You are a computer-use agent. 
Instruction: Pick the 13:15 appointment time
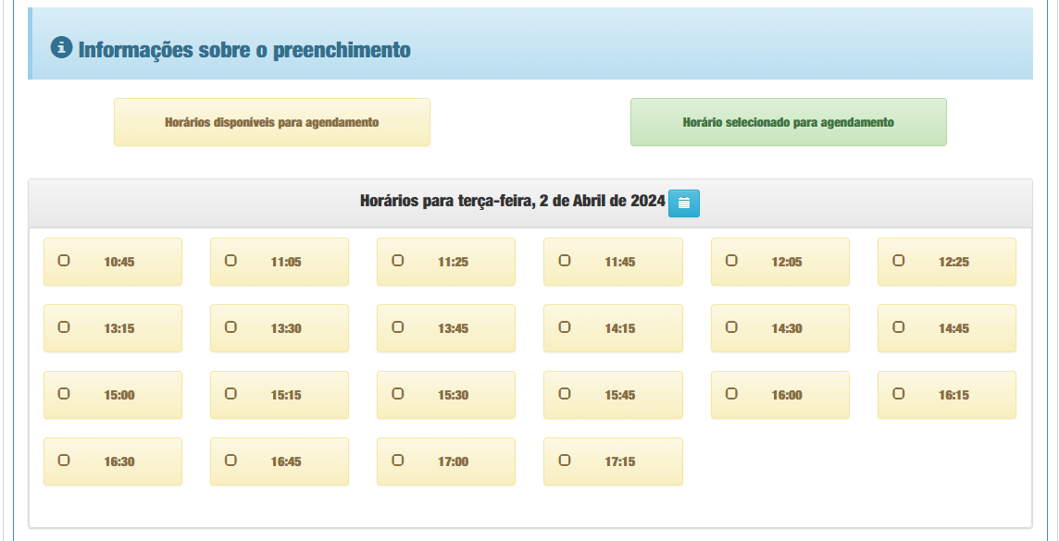click(64, 327)
